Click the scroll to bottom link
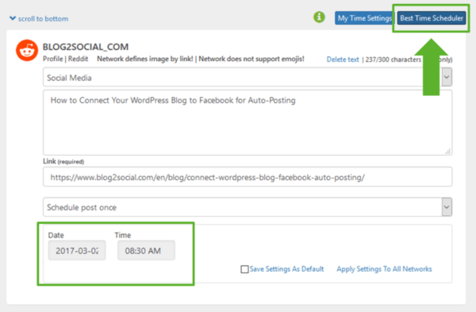Image resolution: width=476 pixels, height=312 pixels. tap(39, 19)
